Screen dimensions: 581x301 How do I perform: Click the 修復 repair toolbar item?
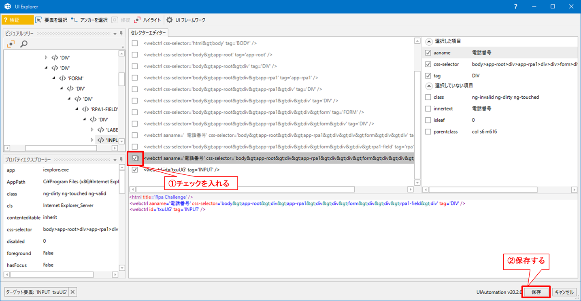click(121, 20)
